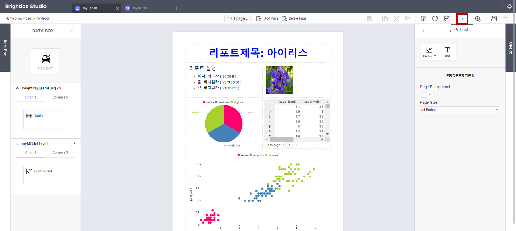Click Delete Page button

pyautogui.click(x=294, y=19)
